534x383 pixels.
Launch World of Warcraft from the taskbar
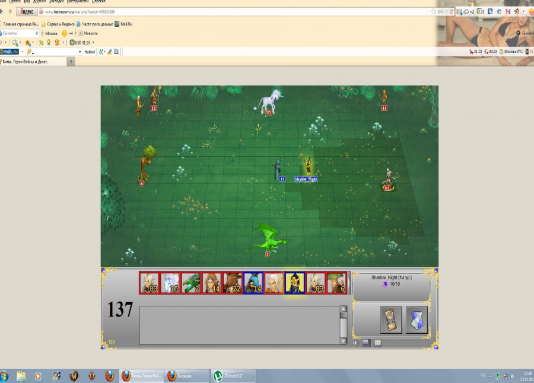point(74,376)
